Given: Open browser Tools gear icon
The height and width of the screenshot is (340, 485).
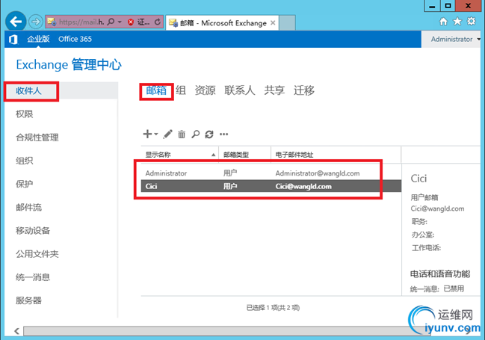Looking at the screenshot, I should tap(472, 22).
